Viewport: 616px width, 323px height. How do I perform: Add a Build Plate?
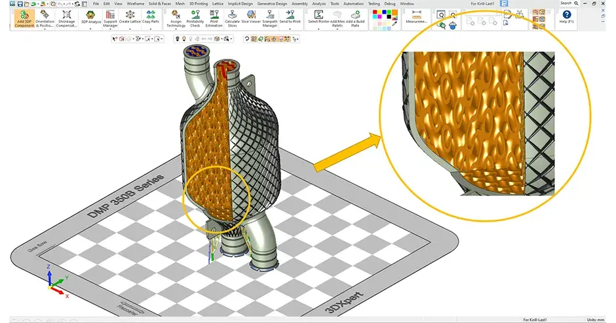(355, 18)
